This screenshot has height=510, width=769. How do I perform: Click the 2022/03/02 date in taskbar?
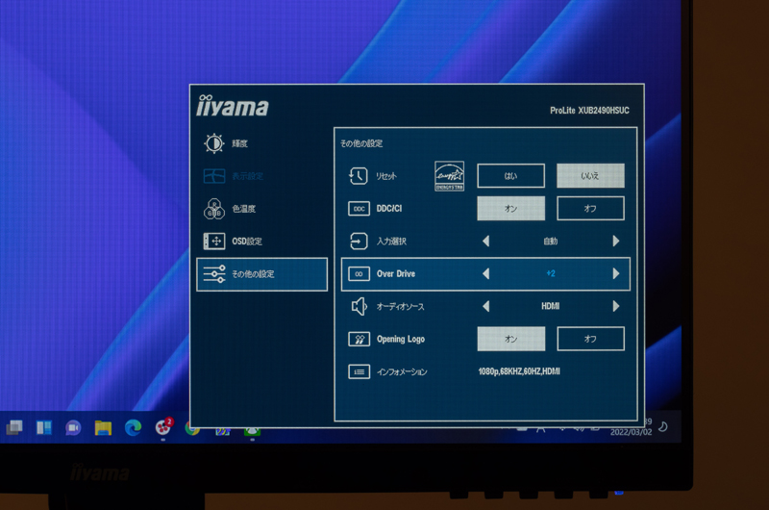[x=632, y=432]
